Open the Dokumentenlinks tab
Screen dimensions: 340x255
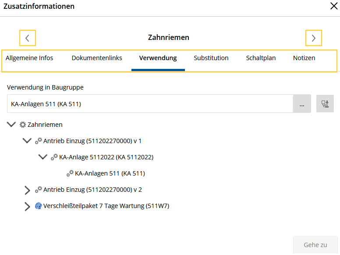(x=97, y=58)
